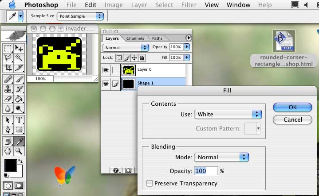Hide Shape 1 layer with eye icon
This screenshot has width=319, height=196.
(106, 84)
